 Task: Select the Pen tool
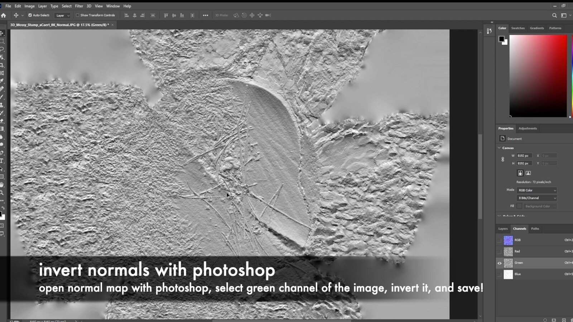(x=2, y=153)
